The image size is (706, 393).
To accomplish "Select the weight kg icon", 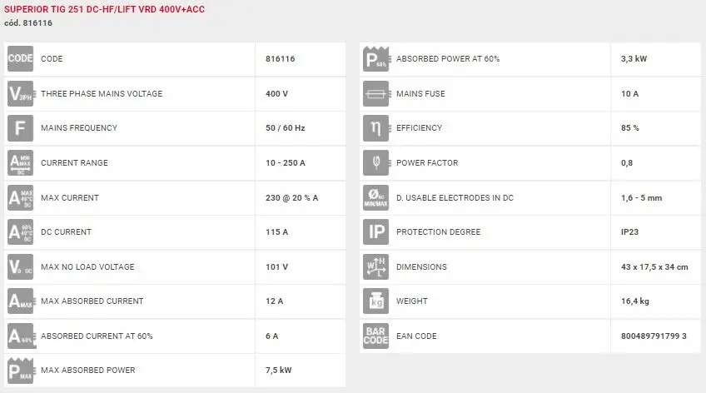I will click(376, 301).
